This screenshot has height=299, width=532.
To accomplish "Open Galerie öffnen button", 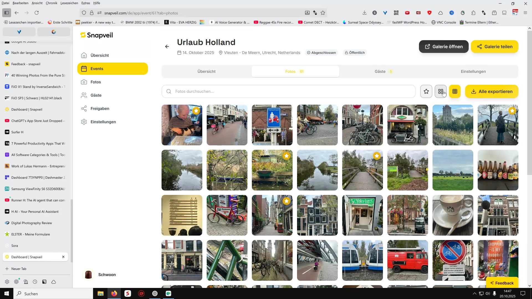I will pyautogui.click(x=444, y=47).
